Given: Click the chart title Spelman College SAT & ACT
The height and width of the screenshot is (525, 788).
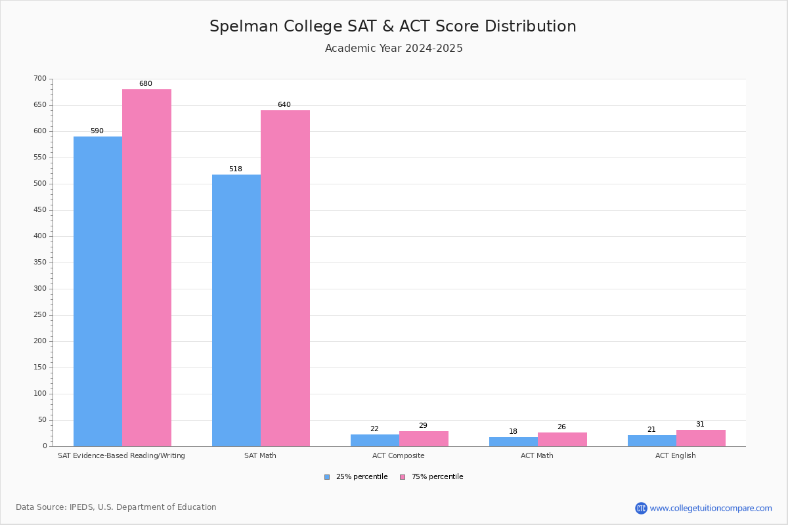Looking at the screenshot, I should (393, 27).
